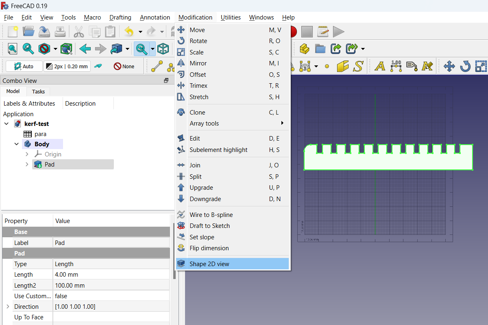The image size is (488, 325).
Task: Switch to the Tasks tab
Action: point(38,91)
